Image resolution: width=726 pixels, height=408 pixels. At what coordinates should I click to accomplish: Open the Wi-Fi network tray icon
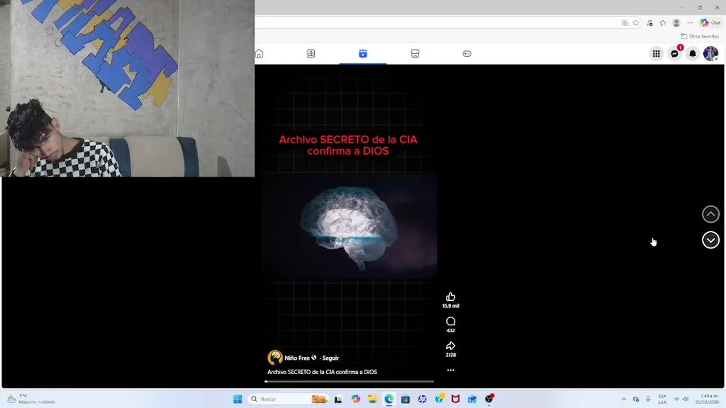(677, 399)
